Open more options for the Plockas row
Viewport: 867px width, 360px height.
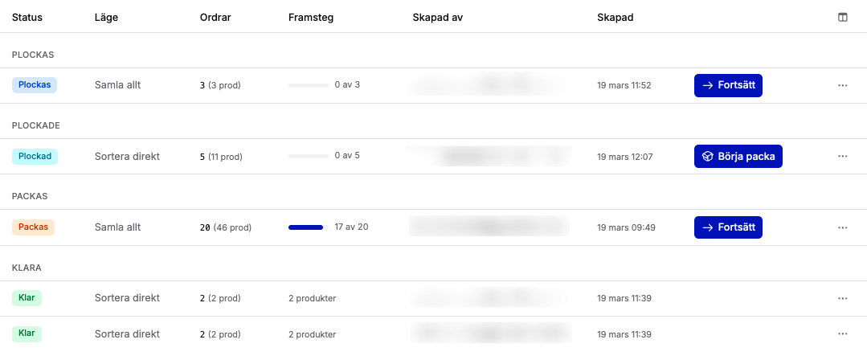[842, 85]
